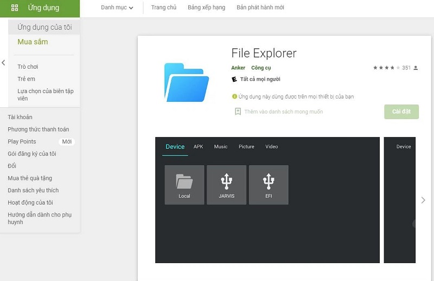Click the Video tab in screenshot
The image size is (434, 281).
[x=272, y=147]
